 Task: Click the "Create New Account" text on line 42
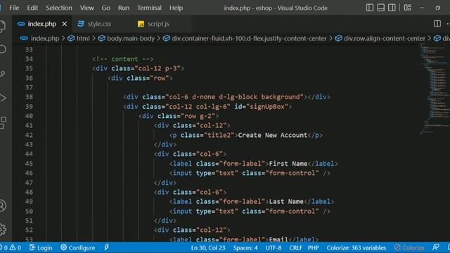coord(273,135)
